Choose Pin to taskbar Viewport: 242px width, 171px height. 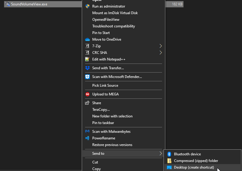(x=103, y=123)
